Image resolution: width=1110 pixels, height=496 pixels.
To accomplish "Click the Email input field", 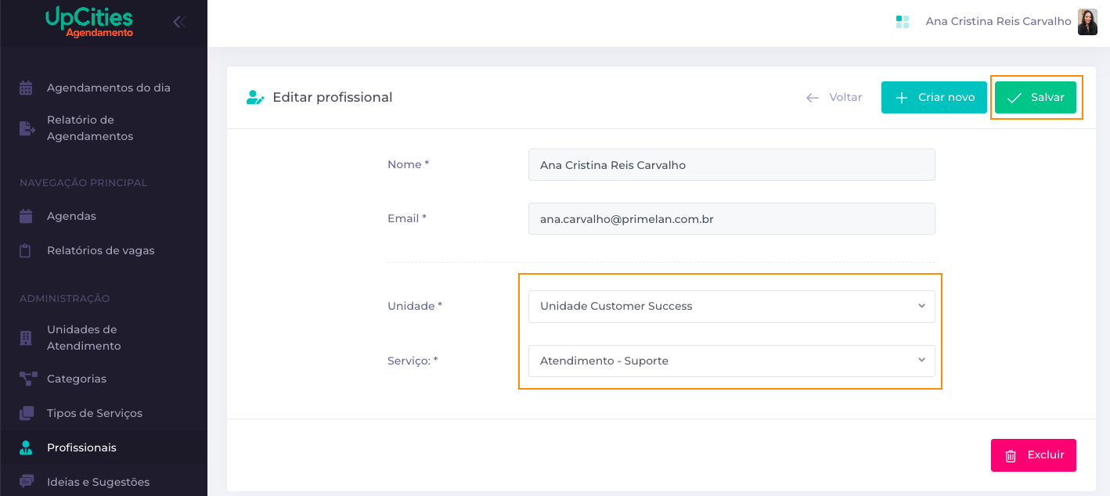I will 732,219.
